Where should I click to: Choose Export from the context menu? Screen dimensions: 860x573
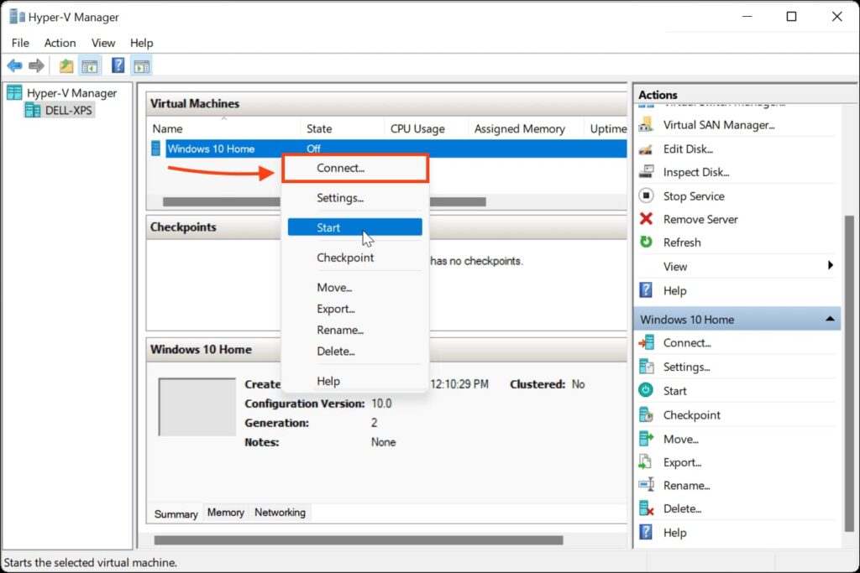tap(355, 309)
